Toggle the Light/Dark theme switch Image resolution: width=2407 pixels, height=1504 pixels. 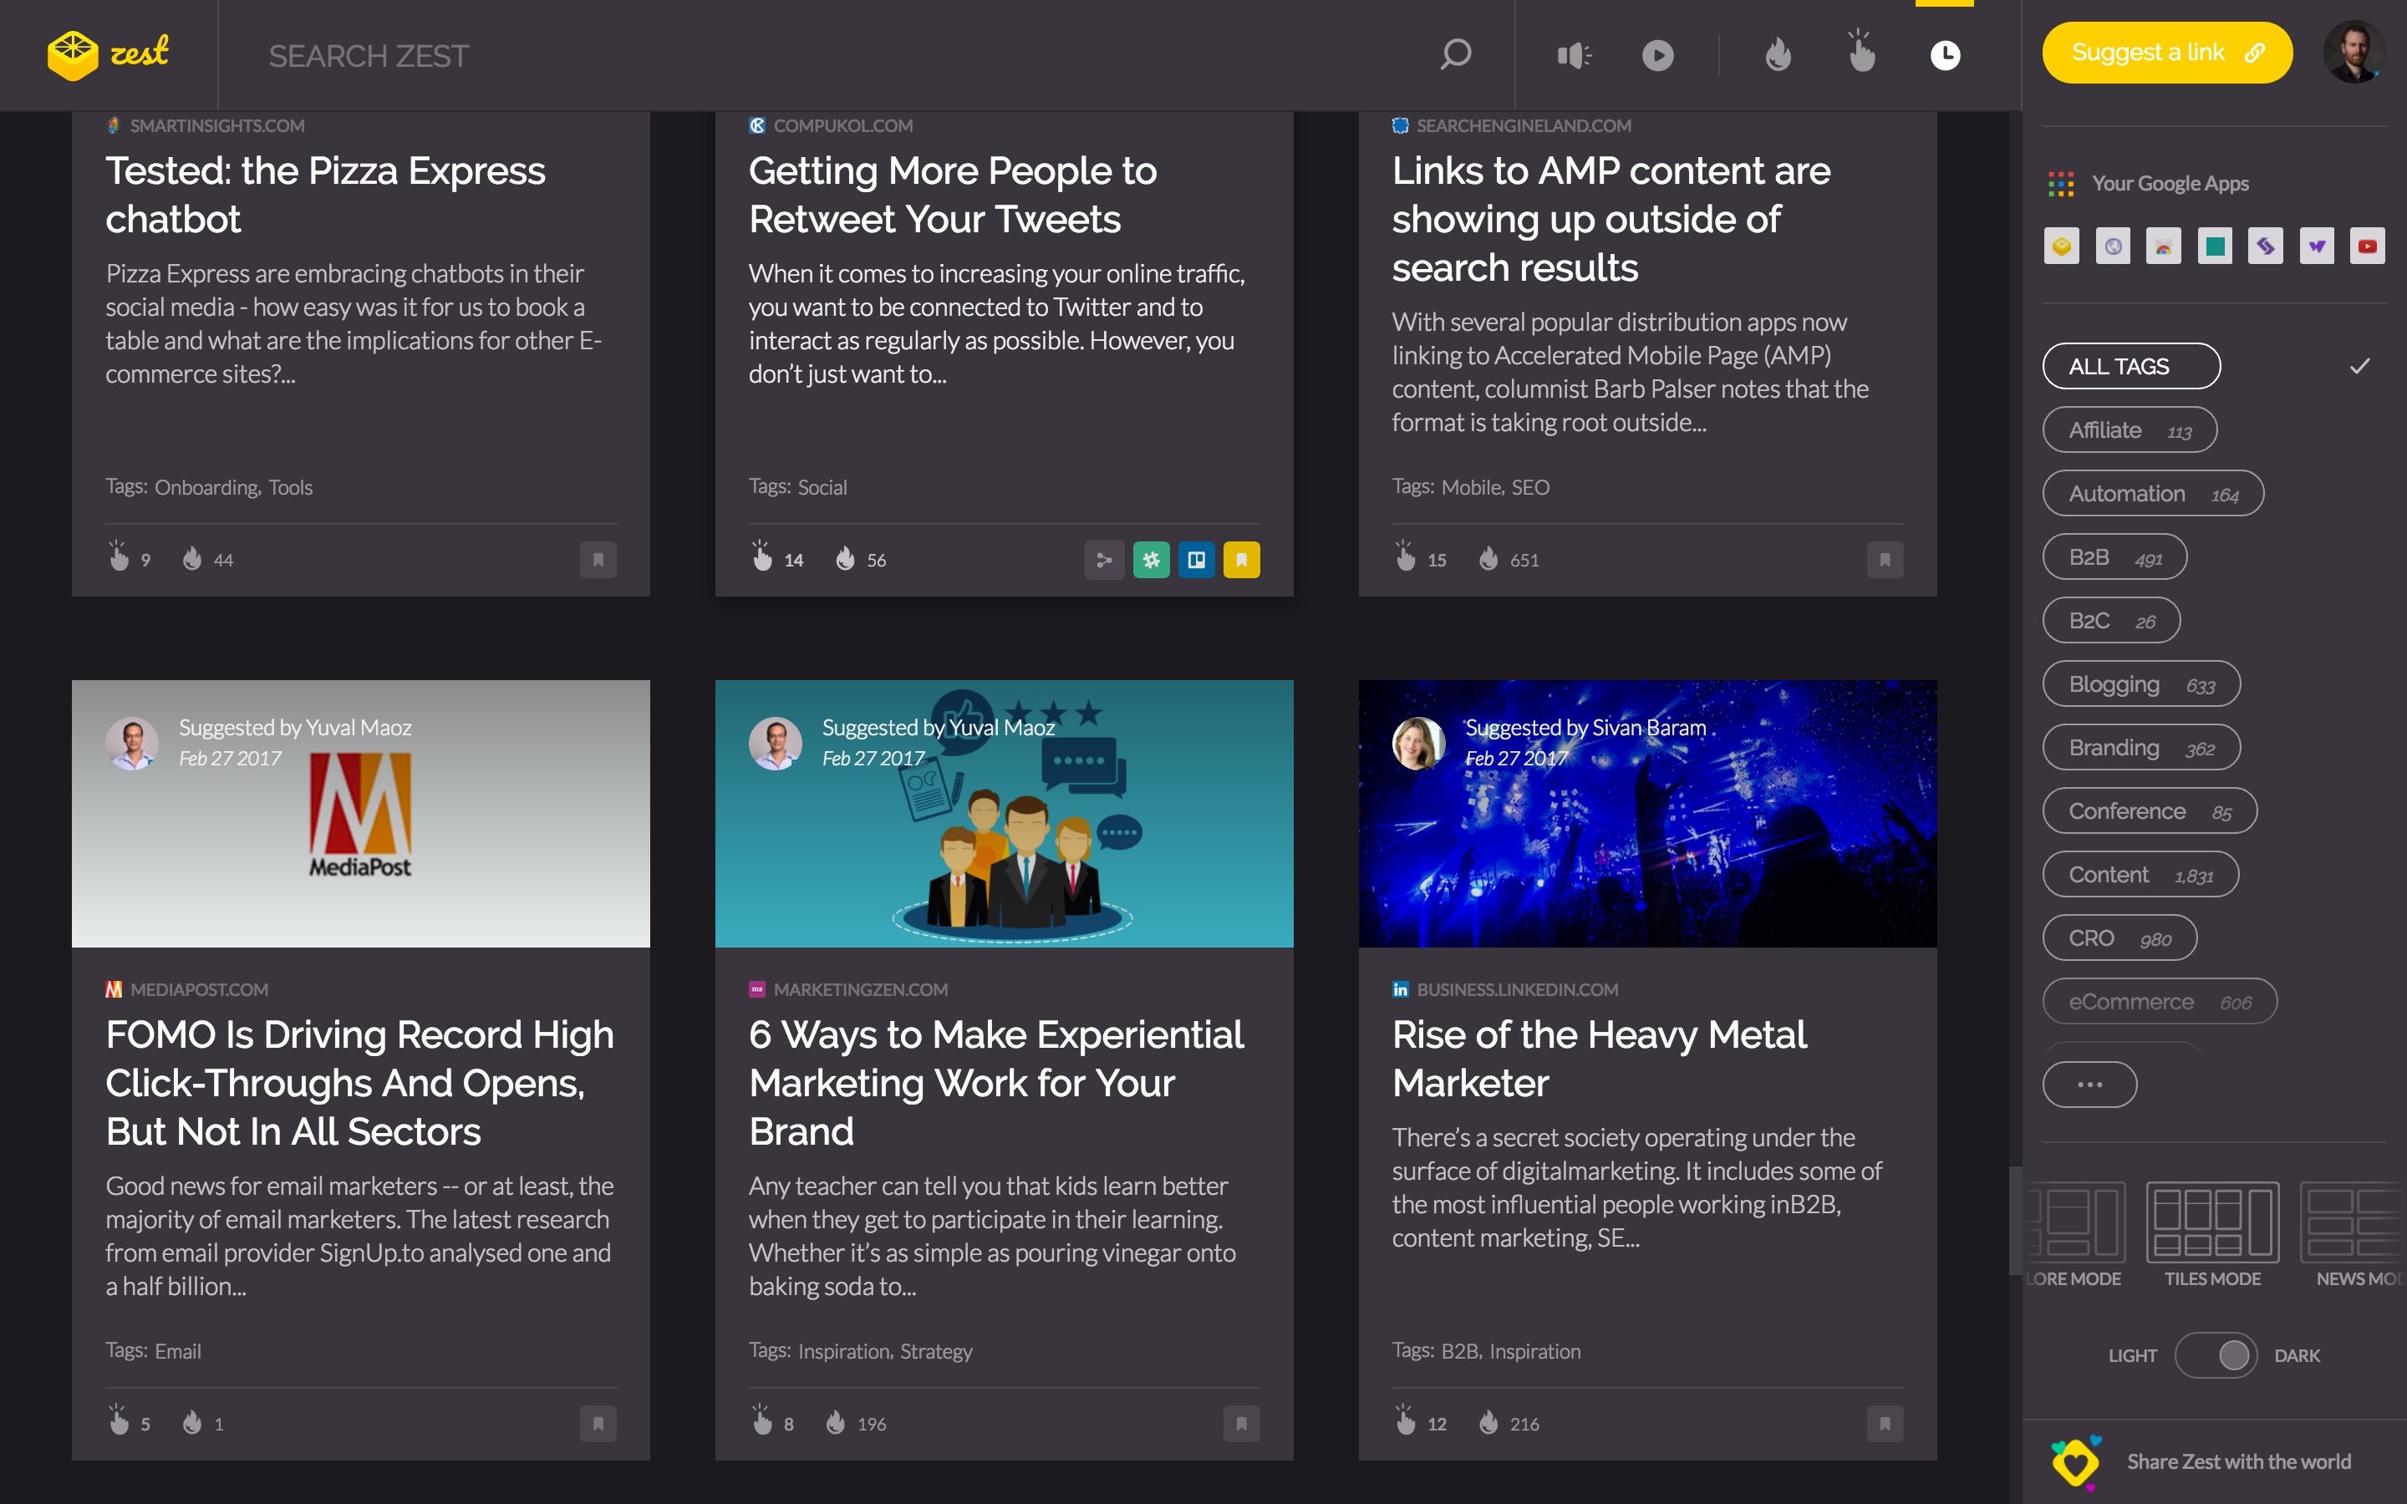click(x=2215, y=1354)
